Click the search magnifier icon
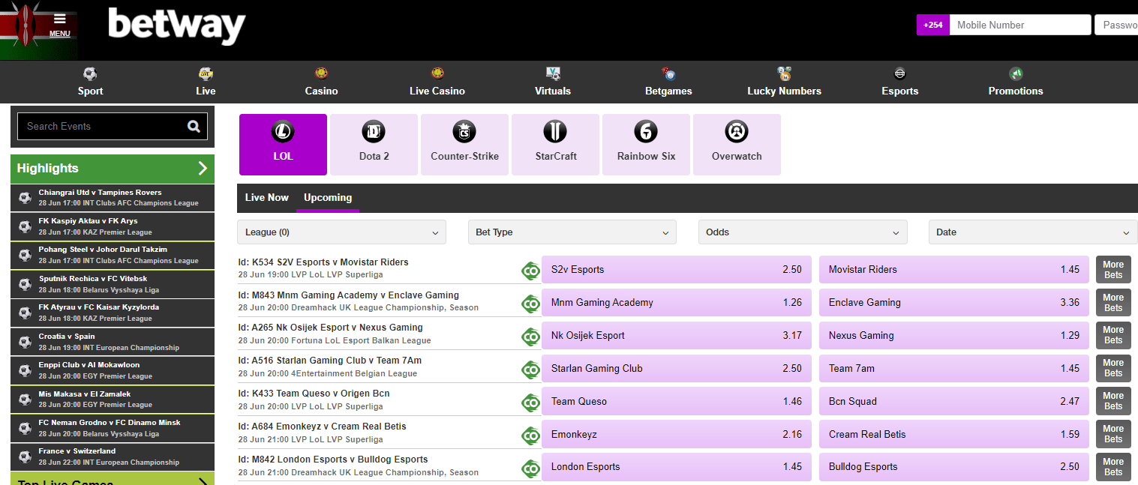Image resolution: width=1138 pixels, height=485 pixels. 194,126
